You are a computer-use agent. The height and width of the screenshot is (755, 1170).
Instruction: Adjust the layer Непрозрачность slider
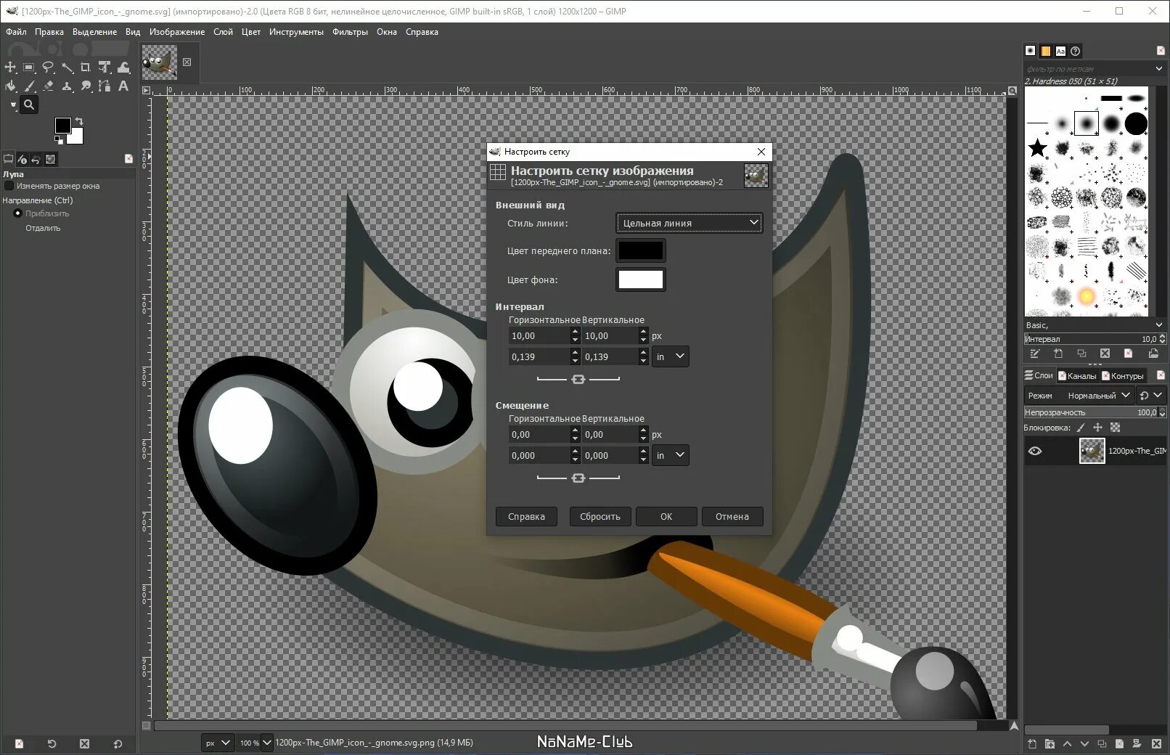point(1090,412)
